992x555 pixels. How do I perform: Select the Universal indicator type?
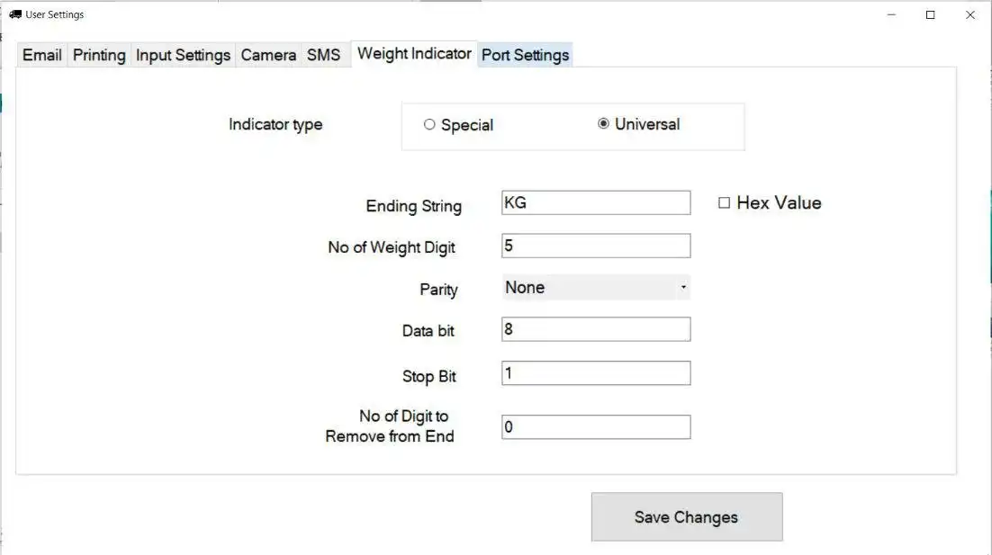[603, 124]
